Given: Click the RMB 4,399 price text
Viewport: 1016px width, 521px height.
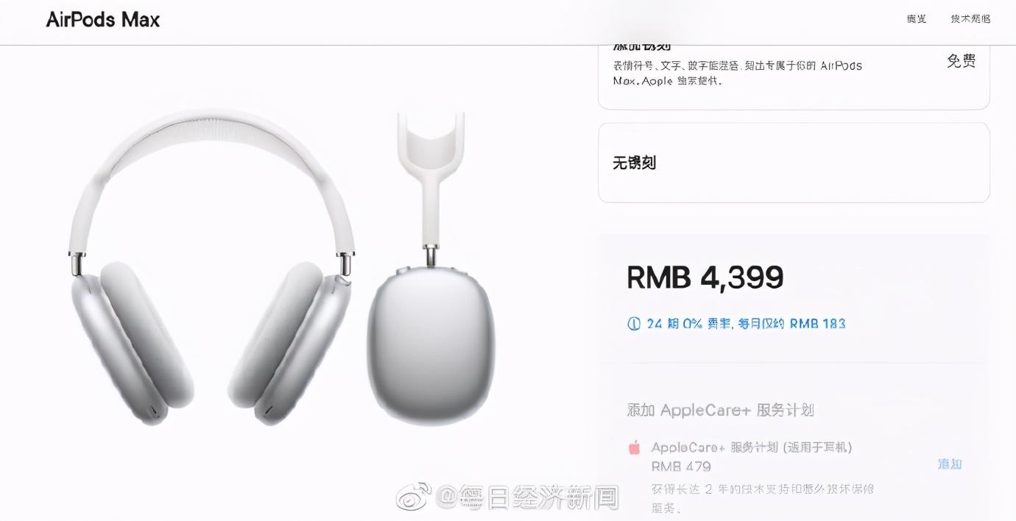Looking at the screenshot, I should click(705, 277).
